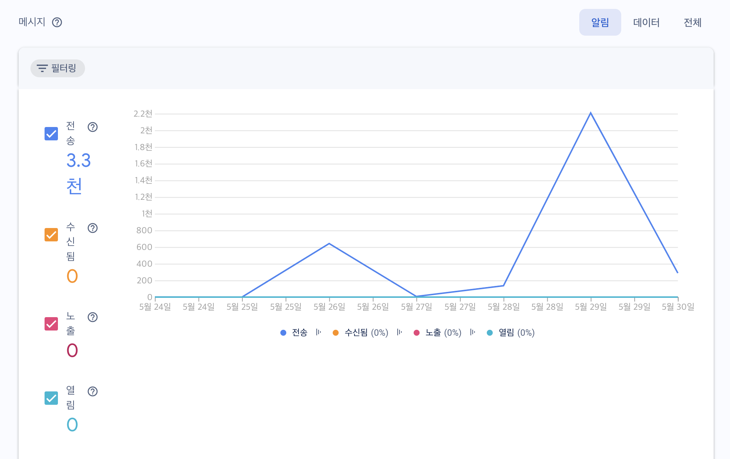Click chart peak on 5월 29일

pyautogui.click(x=590, y=113)
